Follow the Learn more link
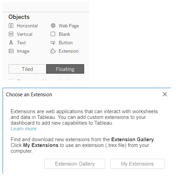Viewport: 178px width, 177px height. (24, 129)
